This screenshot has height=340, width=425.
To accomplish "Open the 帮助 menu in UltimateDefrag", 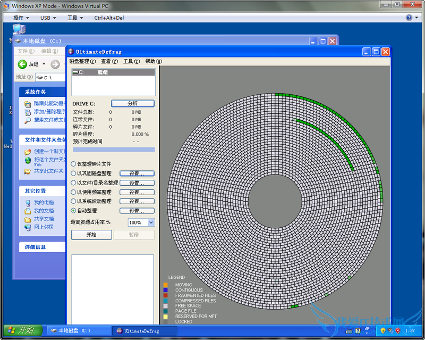I will (152, 62).
